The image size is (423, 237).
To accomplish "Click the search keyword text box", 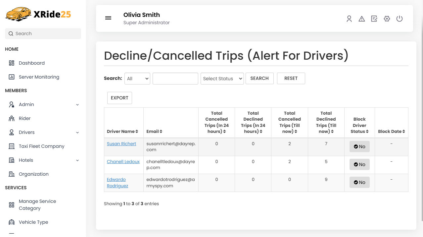I will (x=175, y=79).
